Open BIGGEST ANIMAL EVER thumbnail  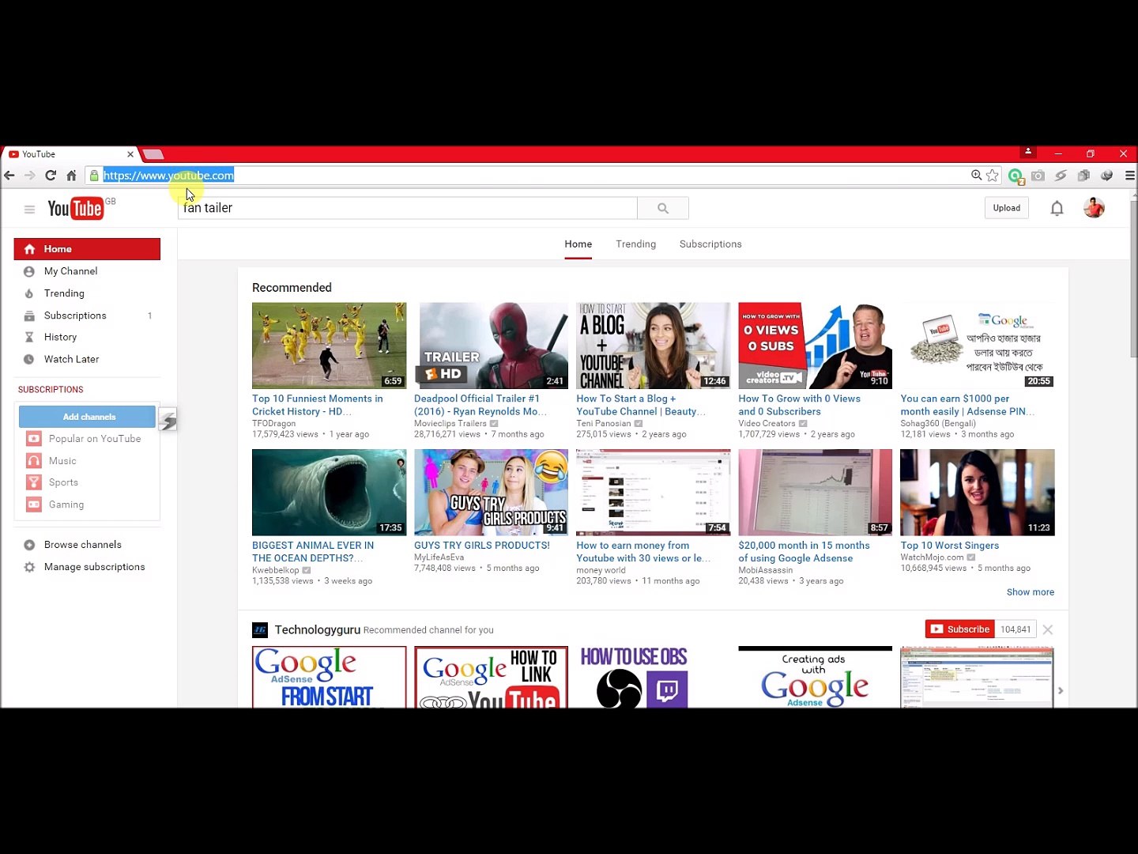[x=329, y=493]
